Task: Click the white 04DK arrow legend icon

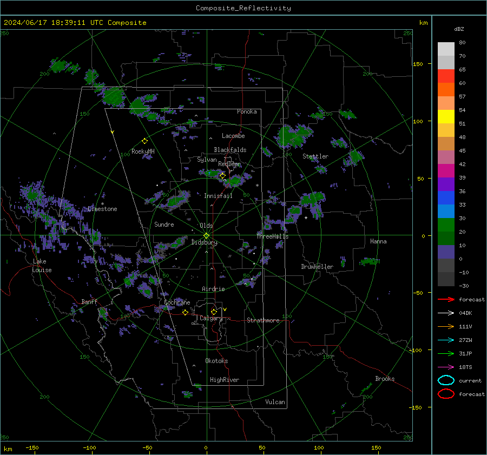Action: (x=446, y=313)
